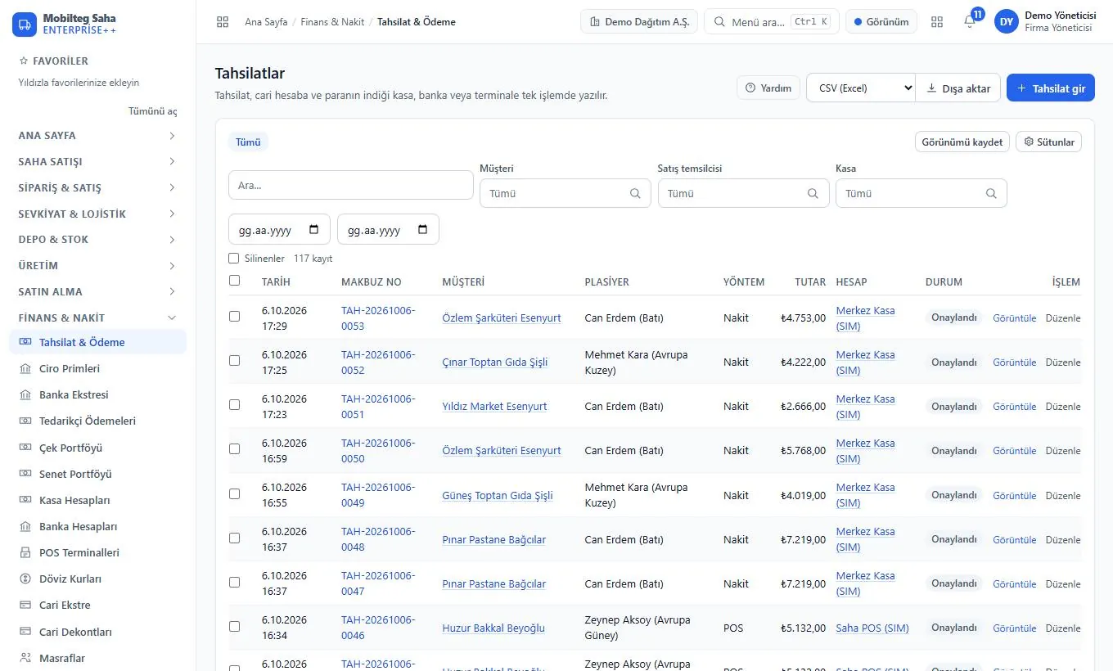Click the Çek Portföyü sidebar icon
This screenshot has width=1113, height=671.
(25, 448)
